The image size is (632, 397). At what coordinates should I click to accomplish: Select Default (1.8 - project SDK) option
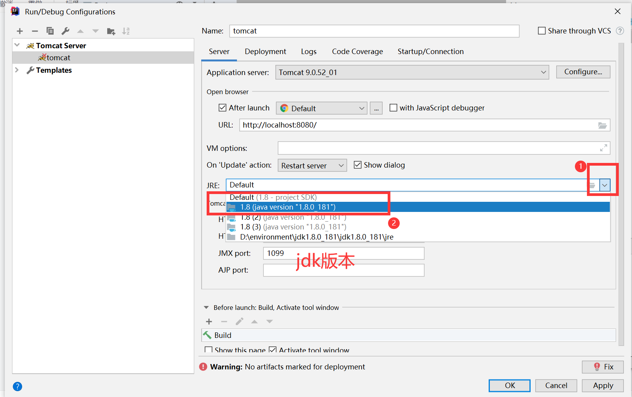[418, 197]
